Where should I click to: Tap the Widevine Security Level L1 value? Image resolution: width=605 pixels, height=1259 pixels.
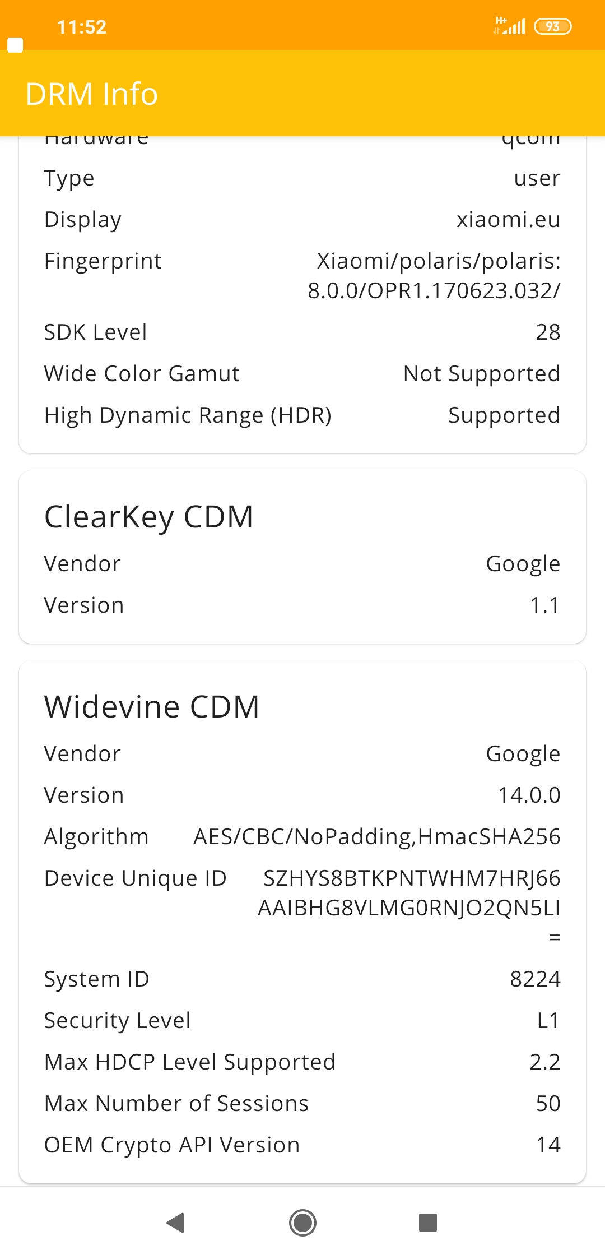coord(548,1020)
